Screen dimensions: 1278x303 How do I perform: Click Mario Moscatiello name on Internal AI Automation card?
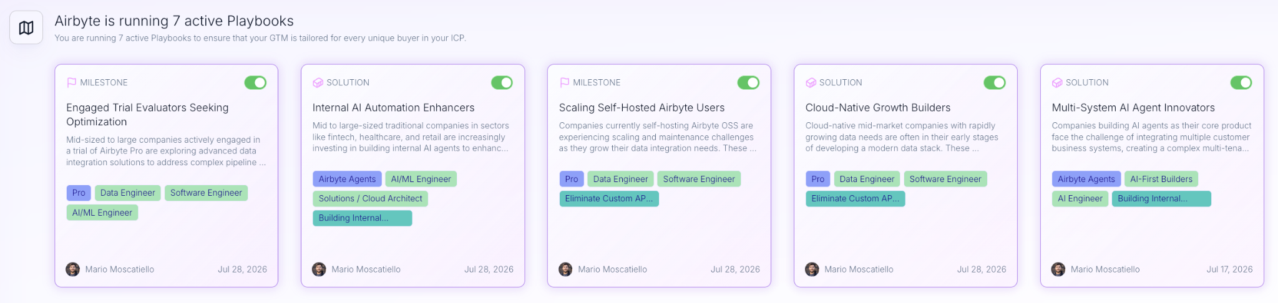click(366, 269)
